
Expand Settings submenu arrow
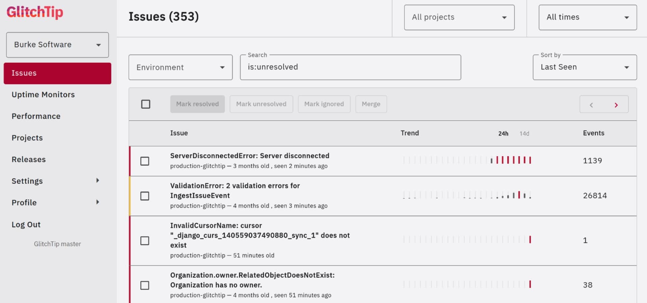pos(97,181)
